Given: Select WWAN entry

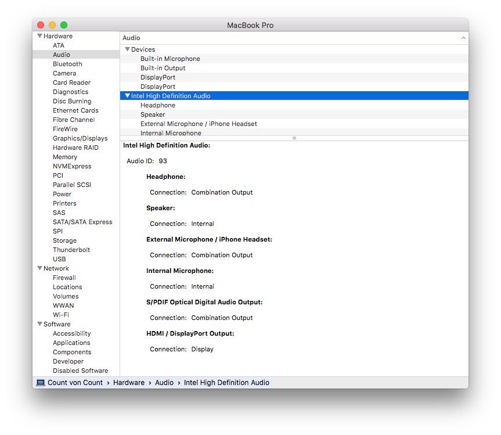Looking at the screenshot, I should click(x=63, y=305).
